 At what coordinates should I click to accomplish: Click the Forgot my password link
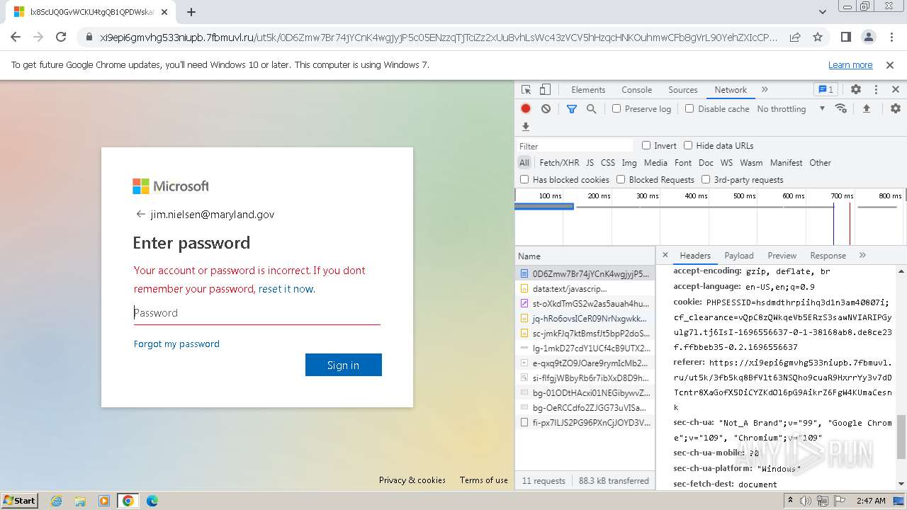click(176, 344)
